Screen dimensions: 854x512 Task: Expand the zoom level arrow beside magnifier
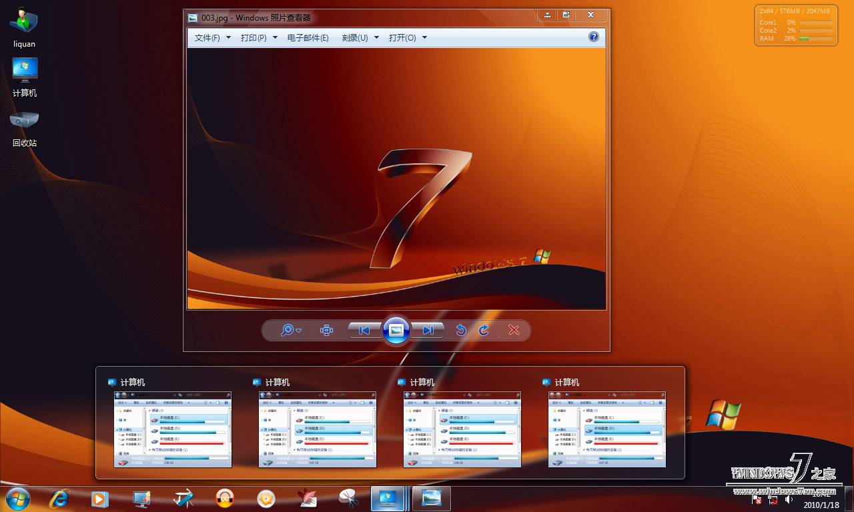pyautogui.click(x=299, y=331)
